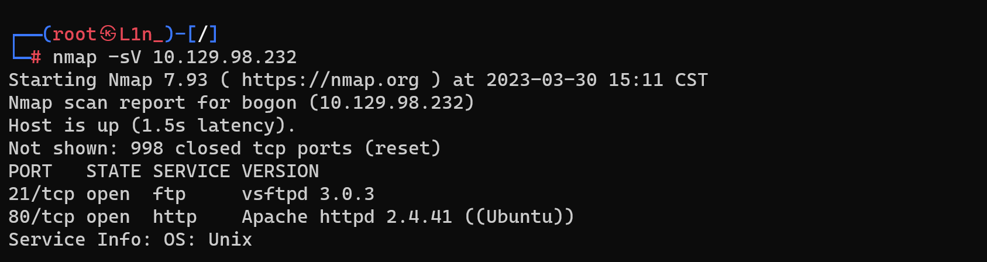
Task: Click the Kali skull icon in prompt
Action: tap(108, 34)
